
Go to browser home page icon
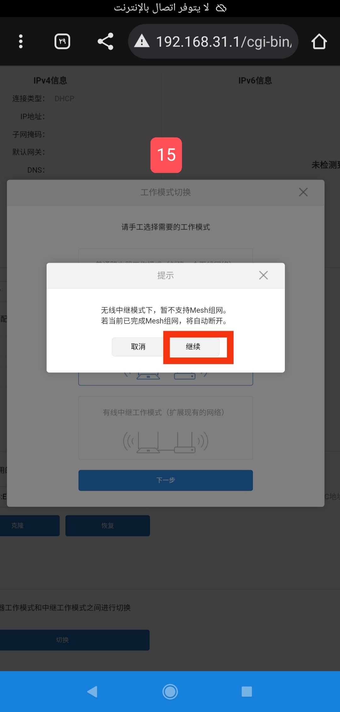(x=319, y=42)
